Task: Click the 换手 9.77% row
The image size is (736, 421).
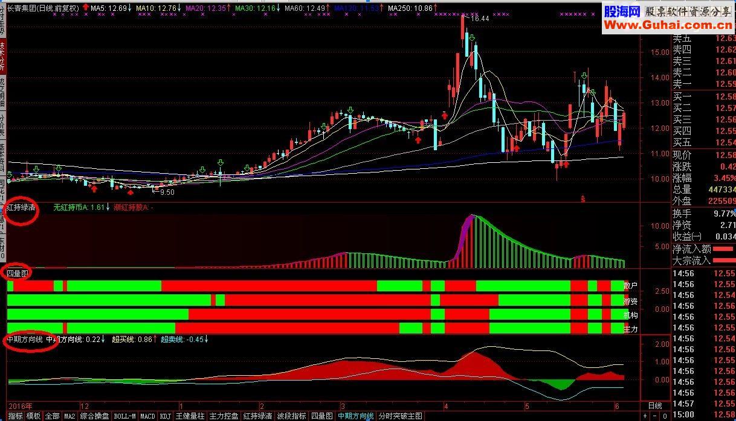Action: point(704,214)
